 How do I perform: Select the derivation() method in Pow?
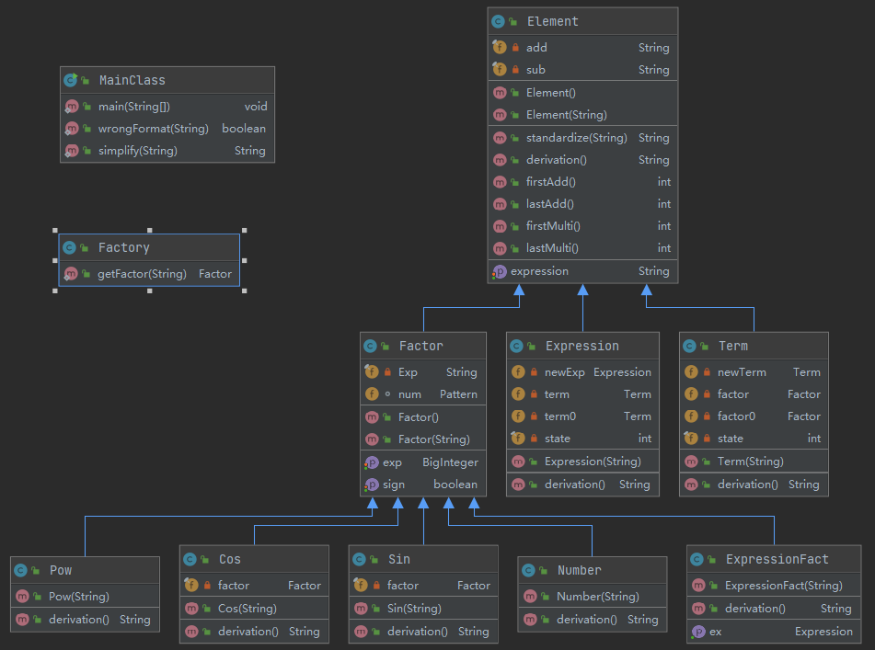coord(85,620)
